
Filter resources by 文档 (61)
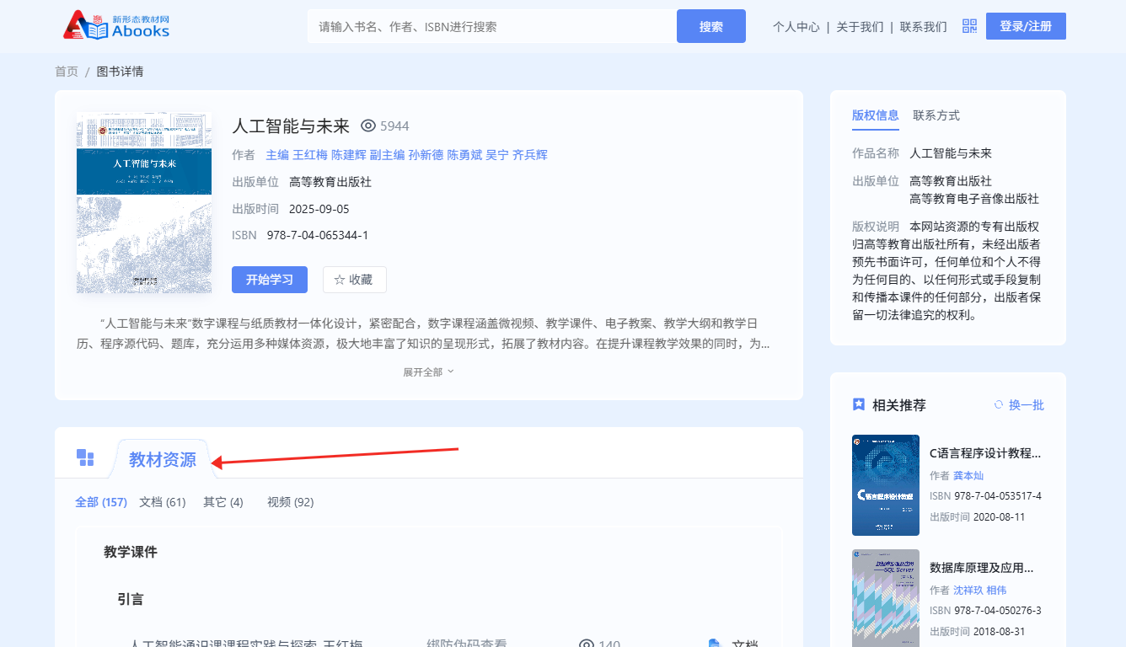(x=162, y=502)
